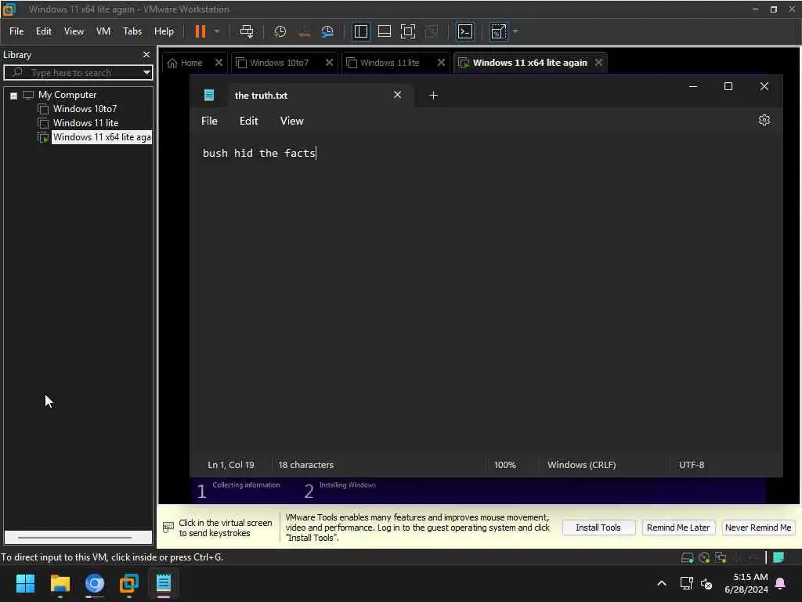Close the Library panel

[x=146, y=54]
